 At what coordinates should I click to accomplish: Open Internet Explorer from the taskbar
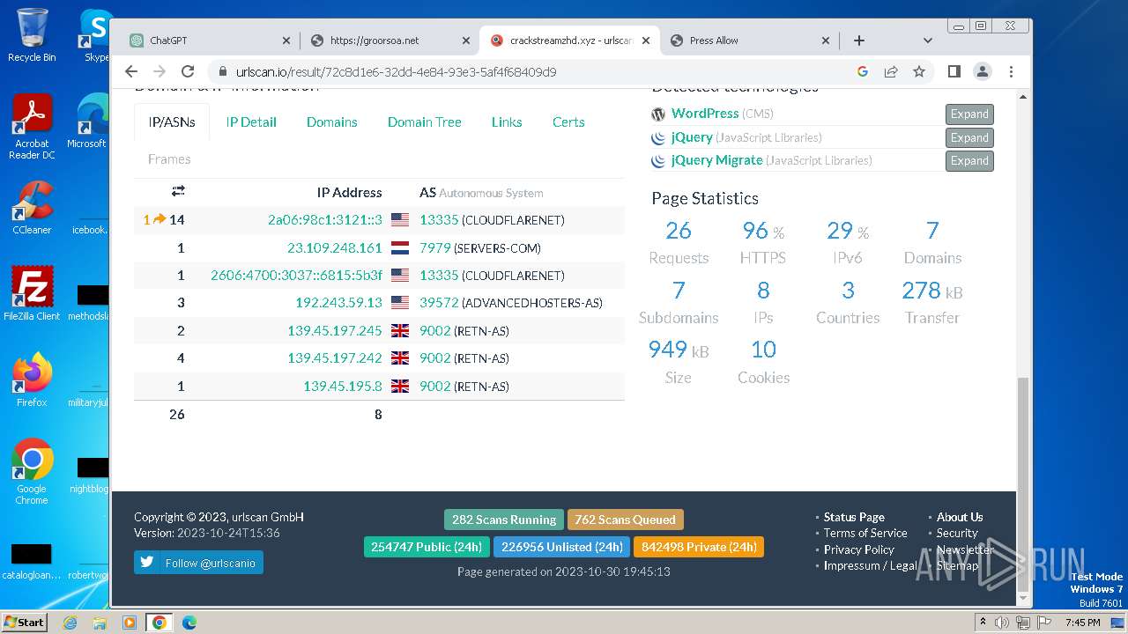point(70,623)
